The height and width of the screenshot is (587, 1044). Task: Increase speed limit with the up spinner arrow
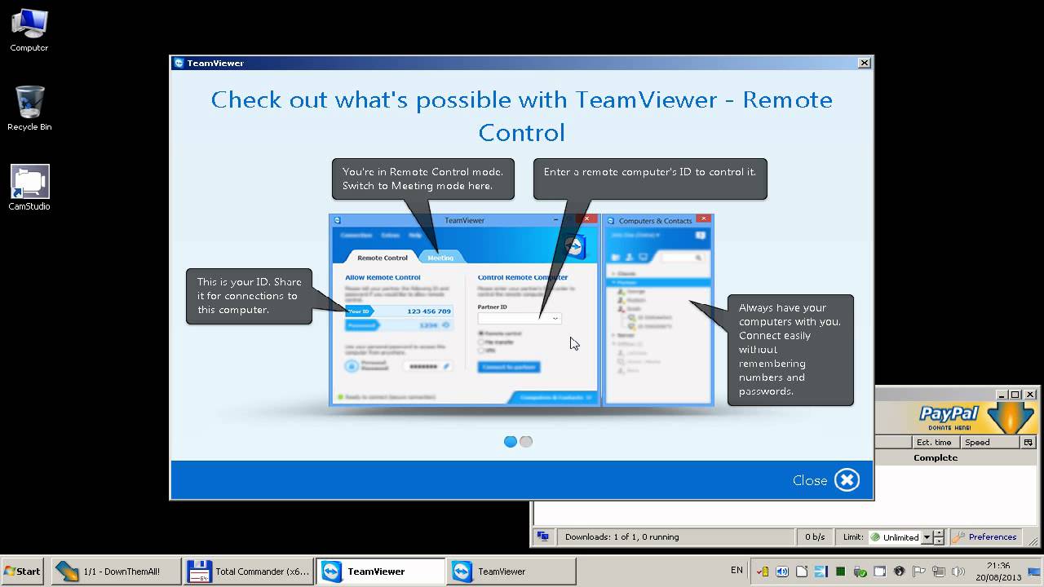tap(939, 534)
